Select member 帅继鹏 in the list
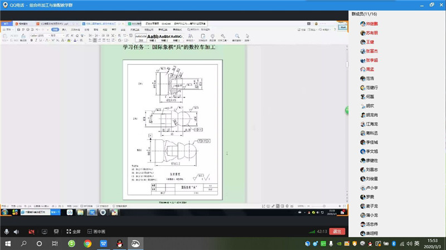Image resolution: width=446 pixels, height=250 pixels. pyautogui.click(x=372, y=23)
